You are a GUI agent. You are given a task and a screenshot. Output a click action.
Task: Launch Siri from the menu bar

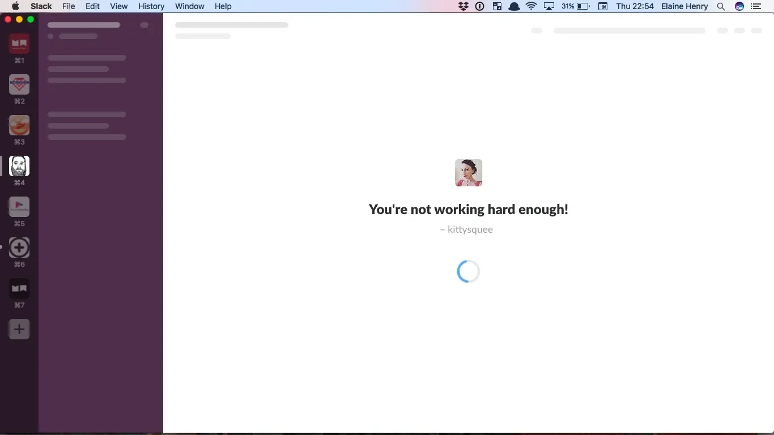tap(739, 6)
